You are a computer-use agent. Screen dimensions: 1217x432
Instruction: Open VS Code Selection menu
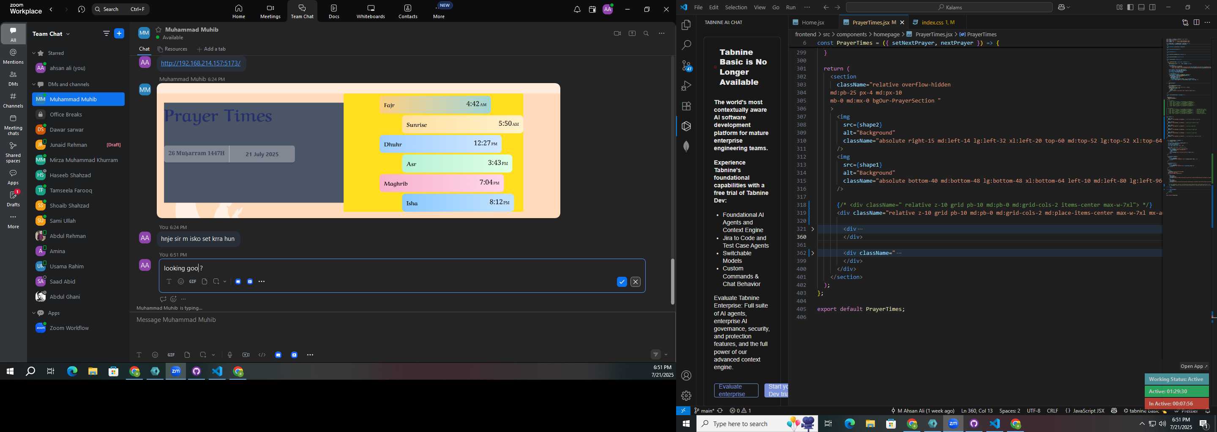[736, 8]
